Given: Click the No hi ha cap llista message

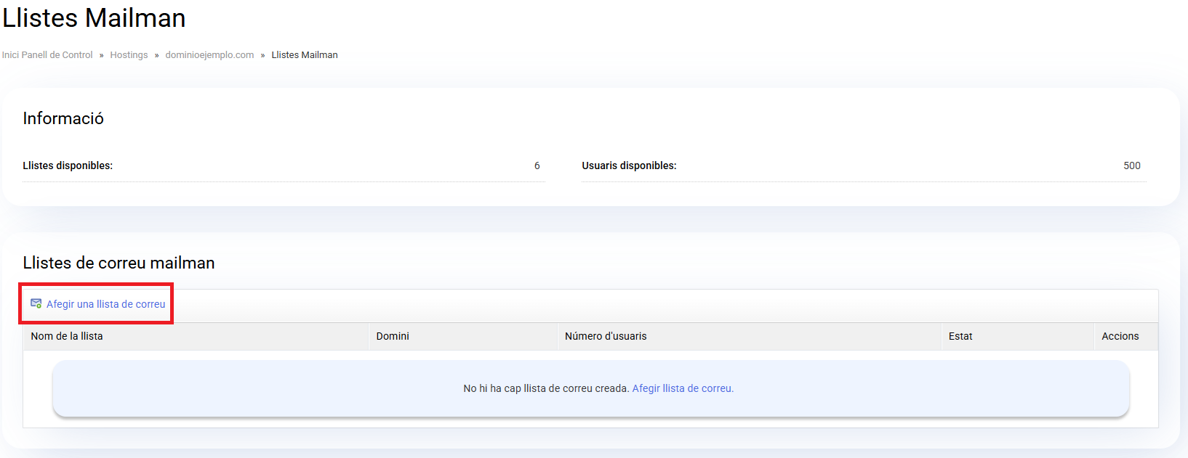Looking at the screenshot, I should point(546,388).
